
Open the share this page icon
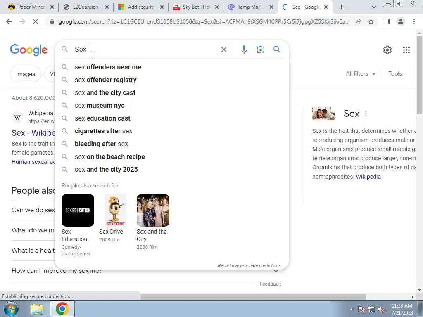click(x=358, y=21)
